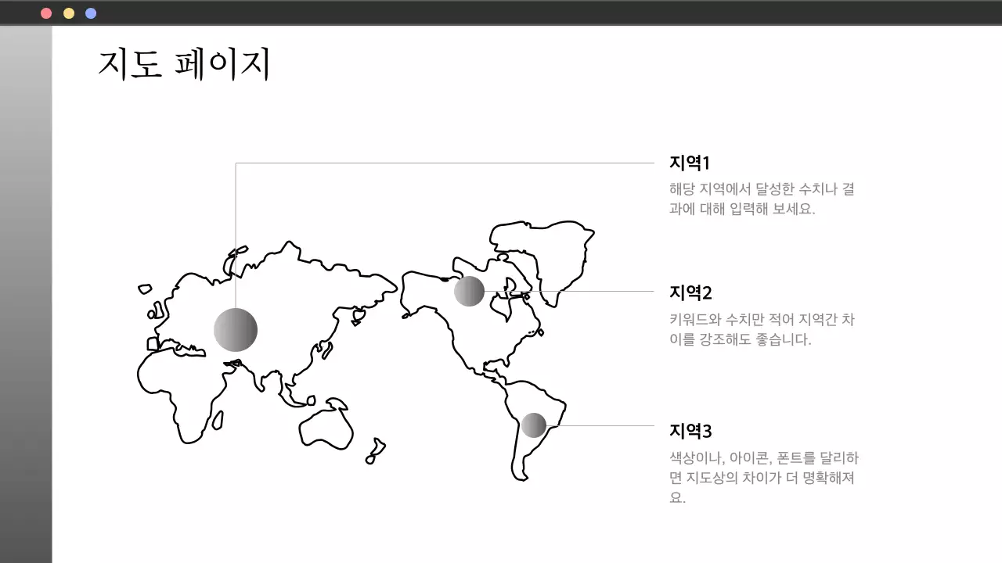
Task: Click the slide title 지도 페이지
Action: (183, 66)
